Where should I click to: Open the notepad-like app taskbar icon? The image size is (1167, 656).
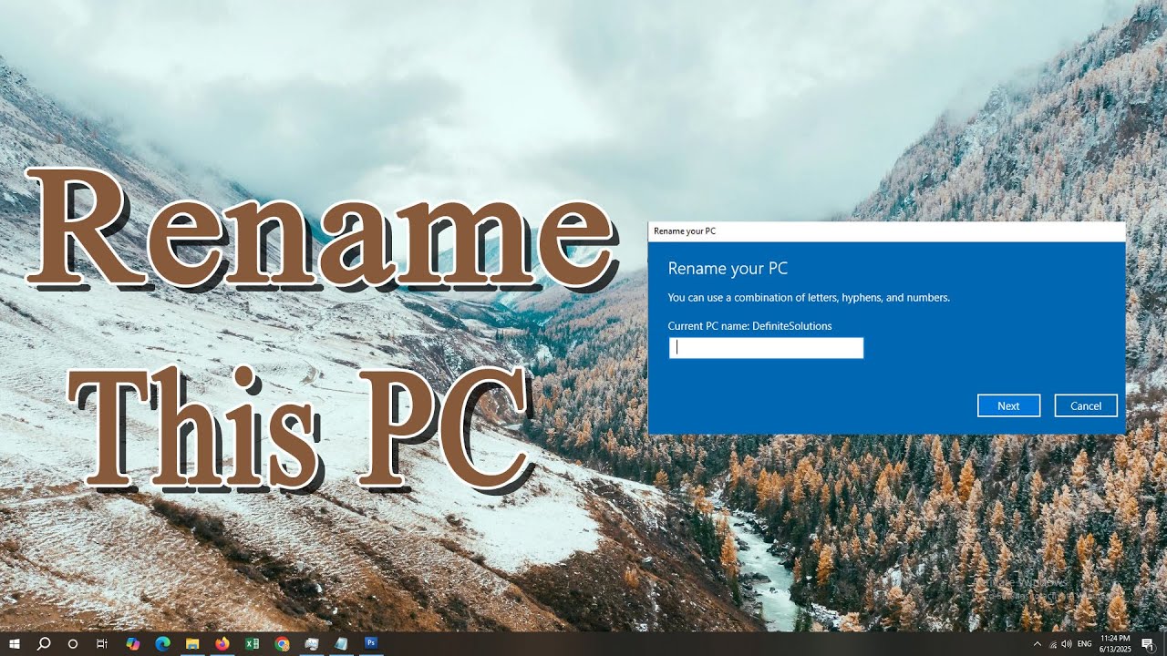(x=341, y=643)
